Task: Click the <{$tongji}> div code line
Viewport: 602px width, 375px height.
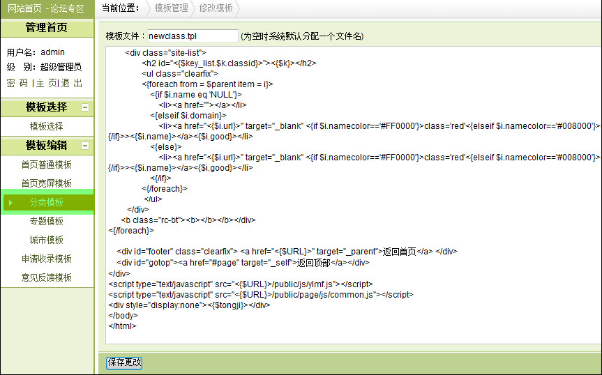Action: (189, 305)
